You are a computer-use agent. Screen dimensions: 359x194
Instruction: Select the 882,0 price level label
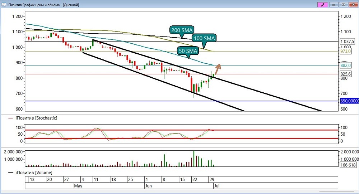[345, 66]
